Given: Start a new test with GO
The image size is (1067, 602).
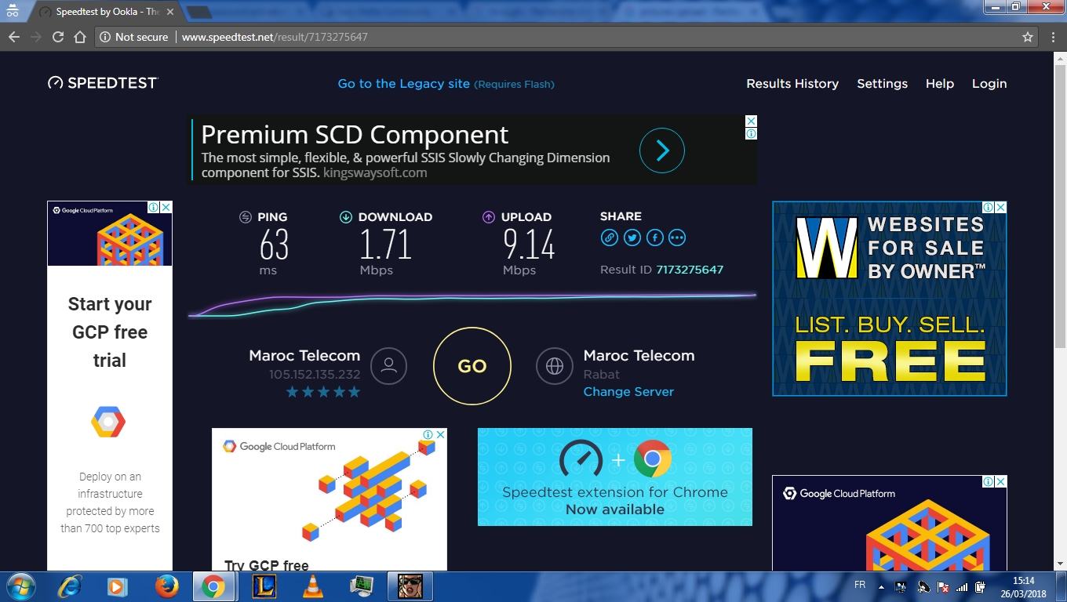Looking at the screenshot, I should (x=472, y=366).
